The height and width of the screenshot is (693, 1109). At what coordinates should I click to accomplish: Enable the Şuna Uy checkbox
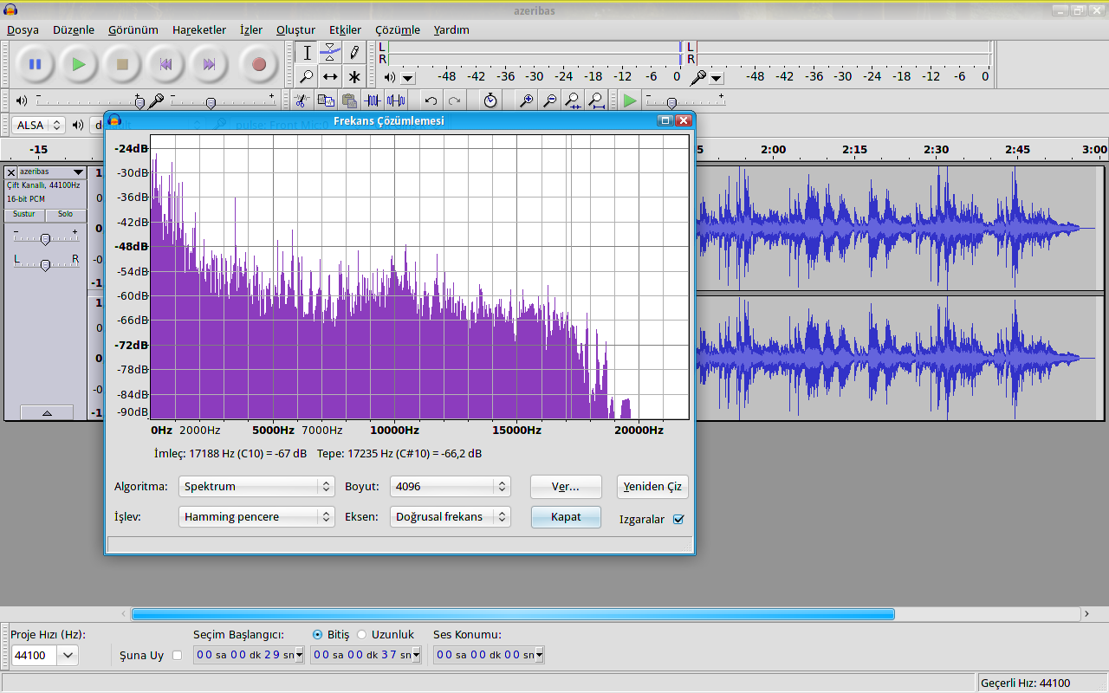pos(178,656)
